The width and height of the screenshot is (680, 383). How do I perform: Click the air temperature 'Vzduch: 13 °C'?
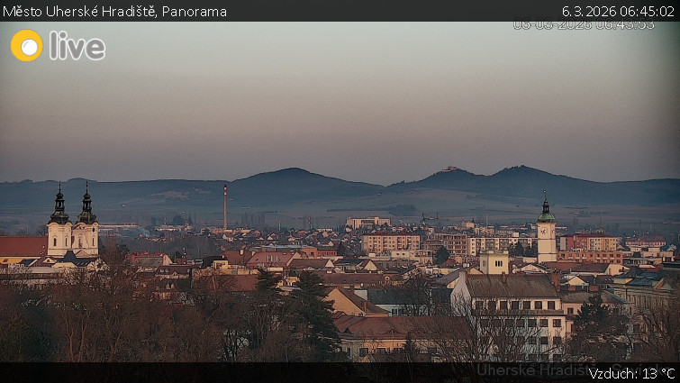pos(631,373)
